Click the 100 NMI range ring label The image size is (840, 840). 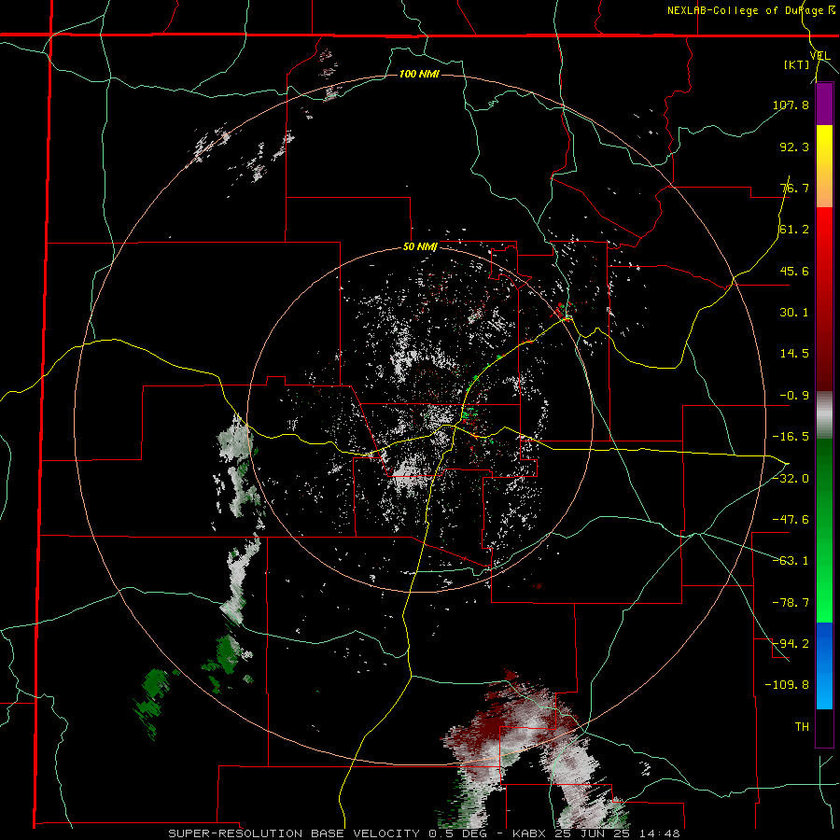pyautogui.click(x=419, y=74)
